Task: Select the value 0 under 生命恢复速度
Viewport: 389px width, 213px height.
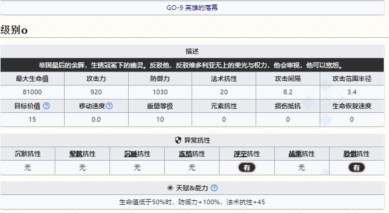Action: click(352, 119)
